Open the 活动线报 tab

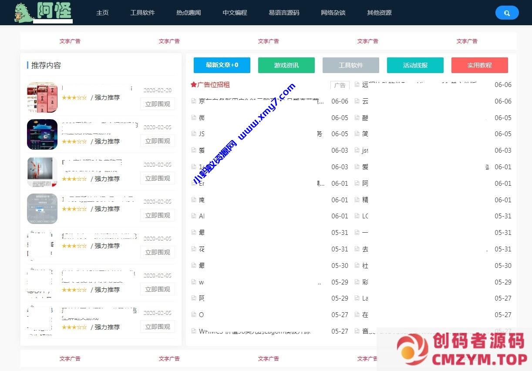(415, 65)
